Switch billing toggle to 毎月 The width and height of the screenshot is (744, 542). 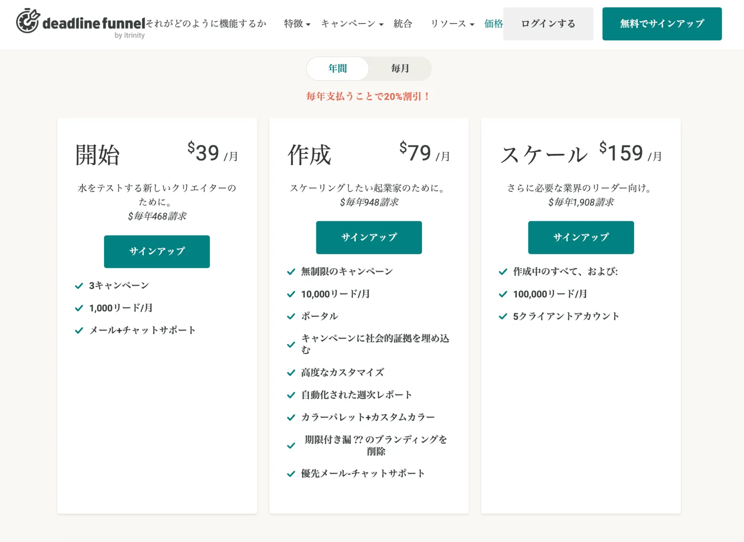pyautogui.click(x=400, y=69)
